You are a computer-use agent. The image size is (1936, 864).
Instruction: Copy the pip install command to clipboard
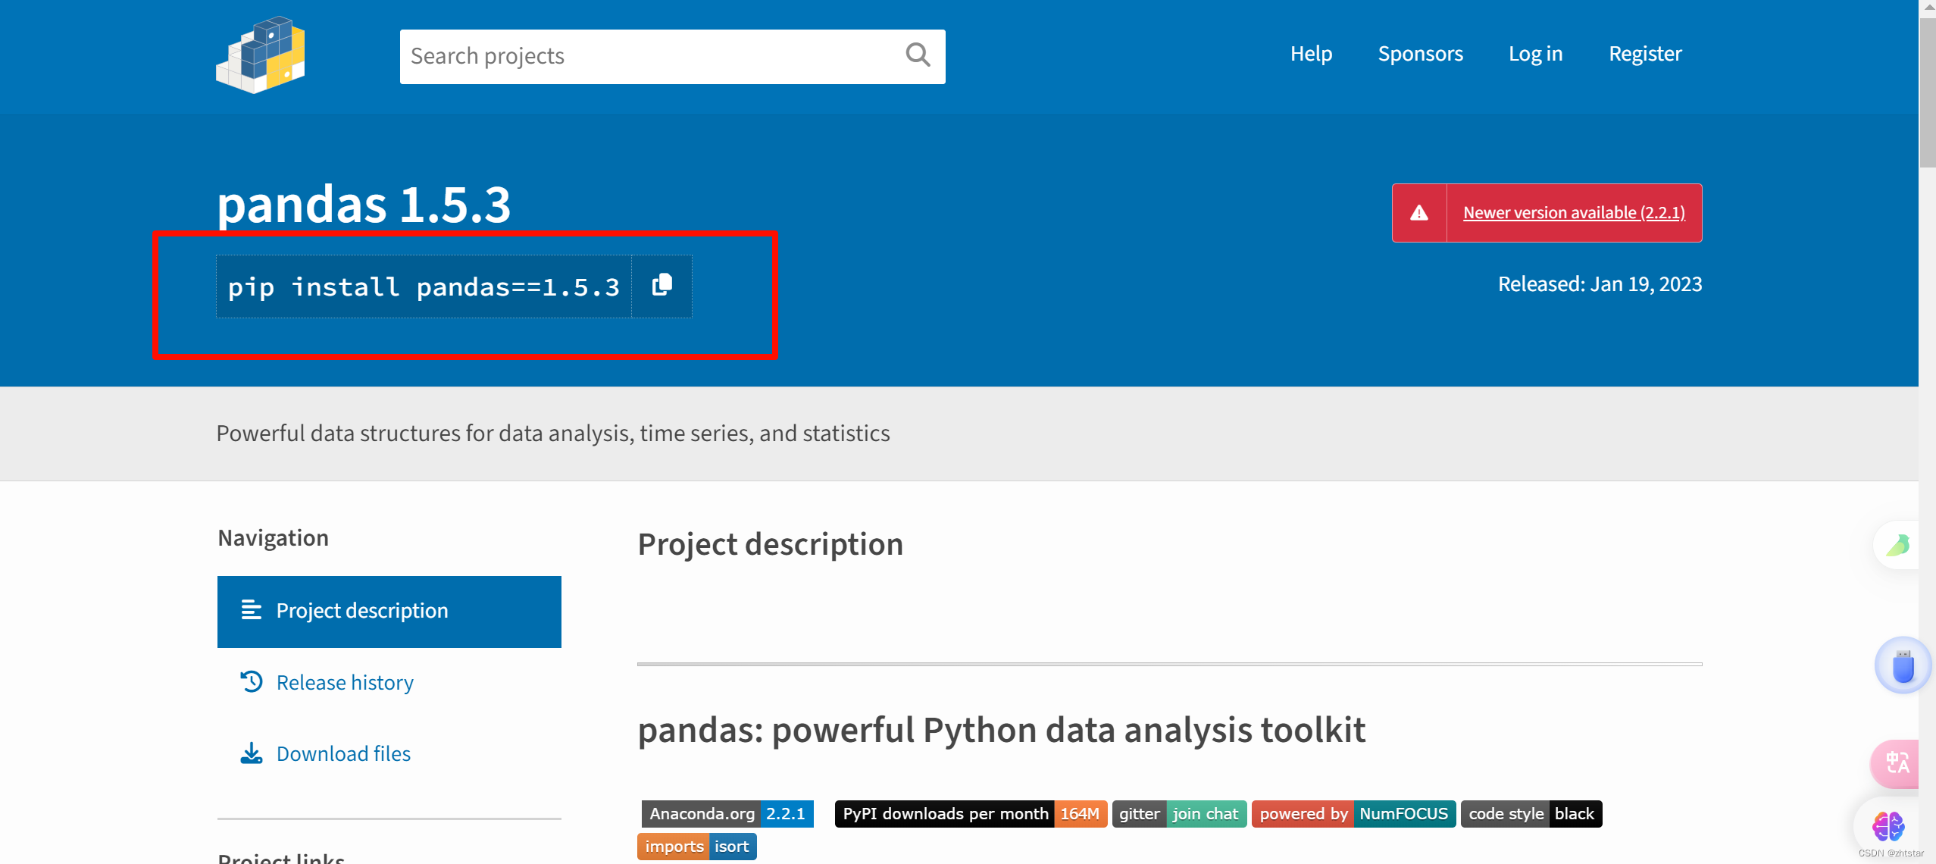tap(661, 286)
